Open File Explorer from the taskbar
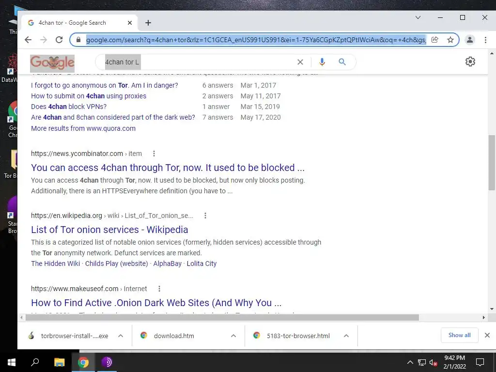 click(x=59, y=362)
